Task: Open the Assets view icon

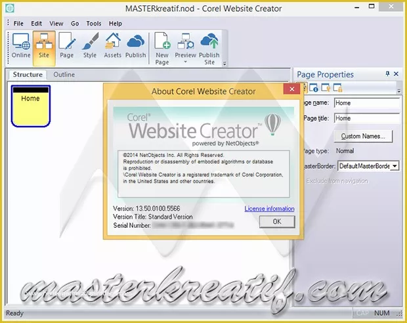Action: [x=113, y=46]
